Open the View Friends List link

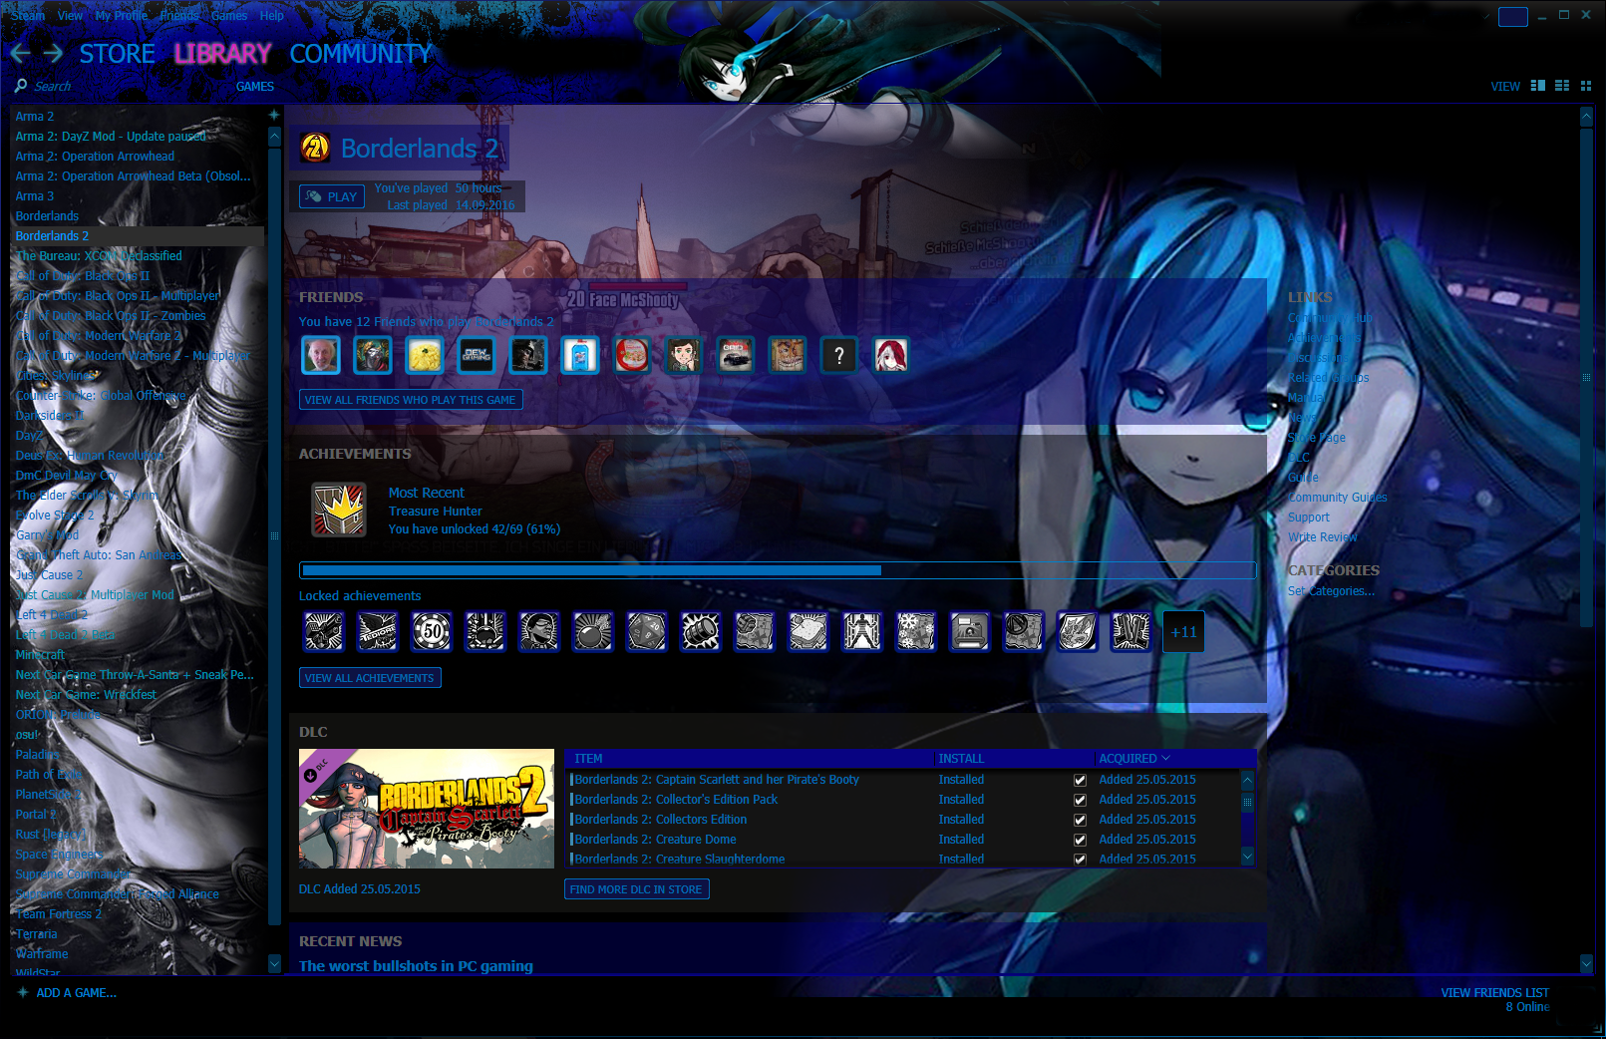point(1494,993)
